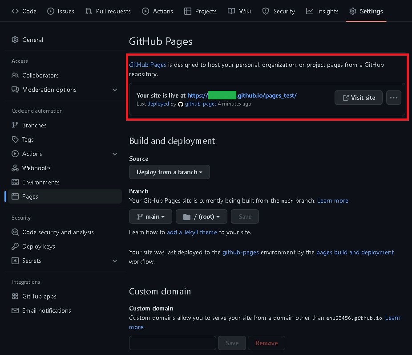Click the Save button for custom domain
Image resolution: width=412 pixels, height=355 pixels.
pos(232,343)
